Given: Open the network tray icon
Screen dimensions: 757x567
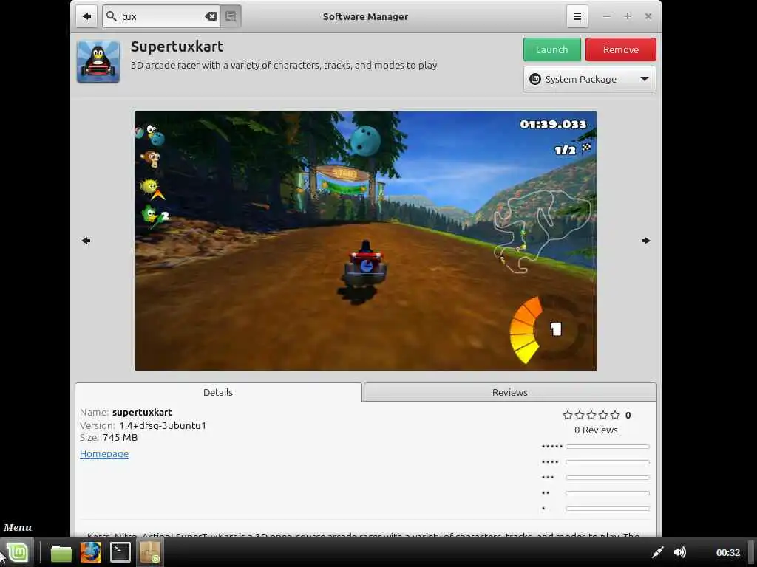Looking at the screenshot, I should point(657,552).
